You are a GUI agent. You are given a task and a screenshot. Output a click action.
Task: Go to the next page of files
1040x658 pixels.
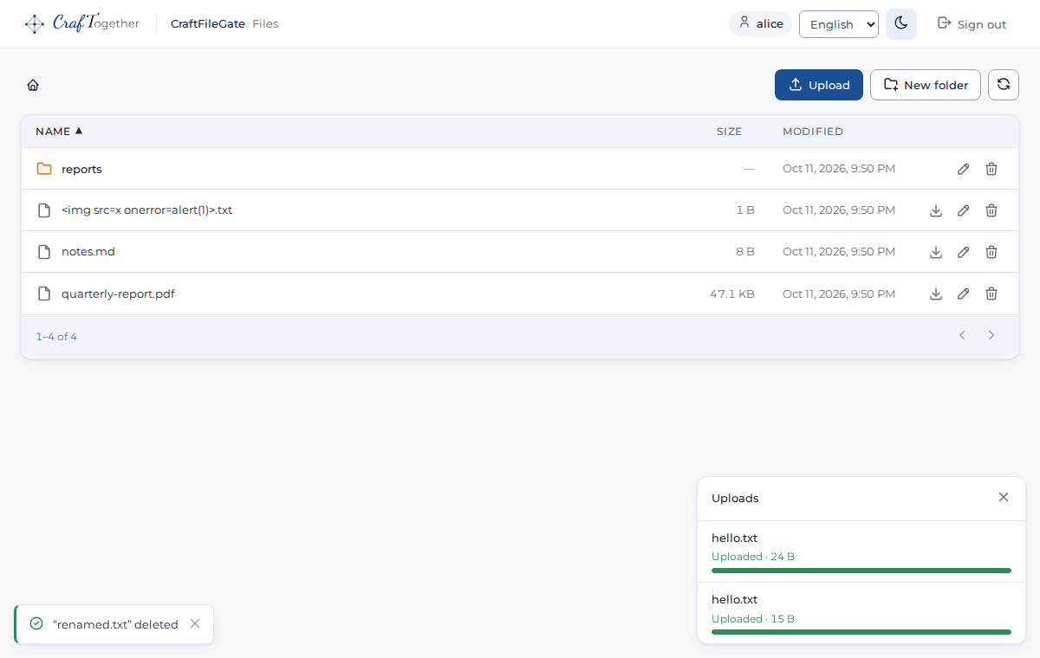(991, 335)
